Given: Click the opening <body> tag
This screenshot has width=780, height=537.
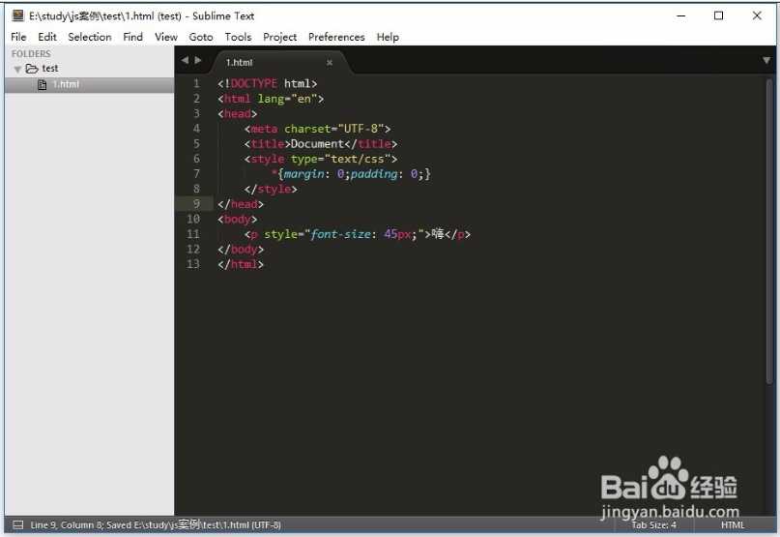Looking at the screenshot, I should [237, 220].
